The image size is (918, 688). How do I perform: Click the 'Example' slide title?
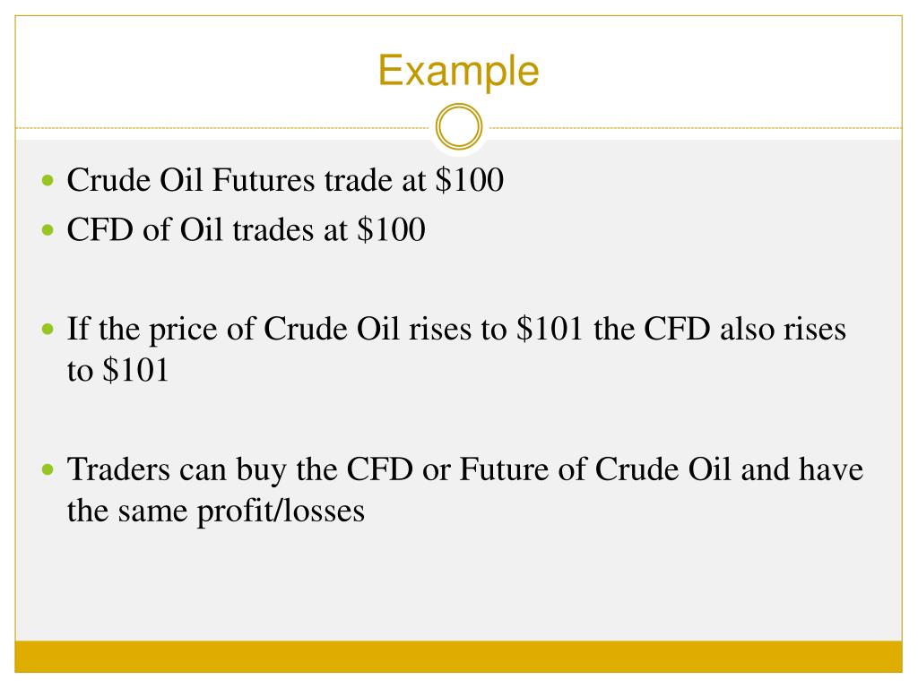click(x=458, y=72)
